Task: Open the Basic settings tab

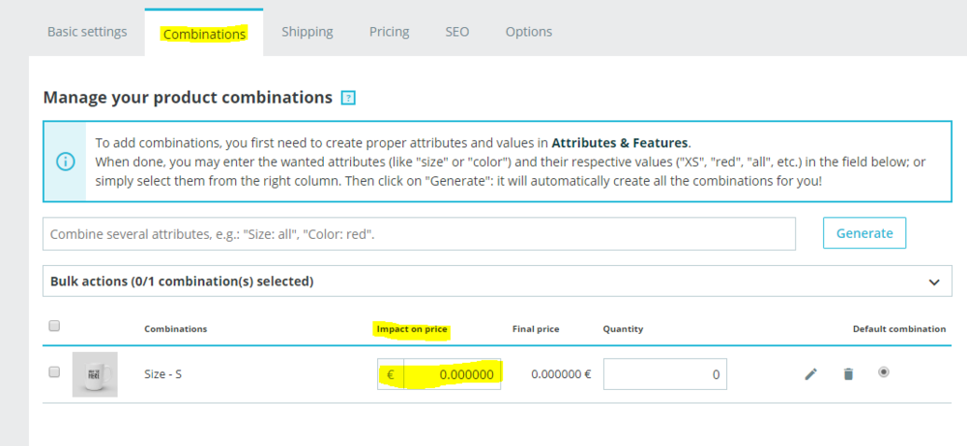Action: click(x=87, y=32)
